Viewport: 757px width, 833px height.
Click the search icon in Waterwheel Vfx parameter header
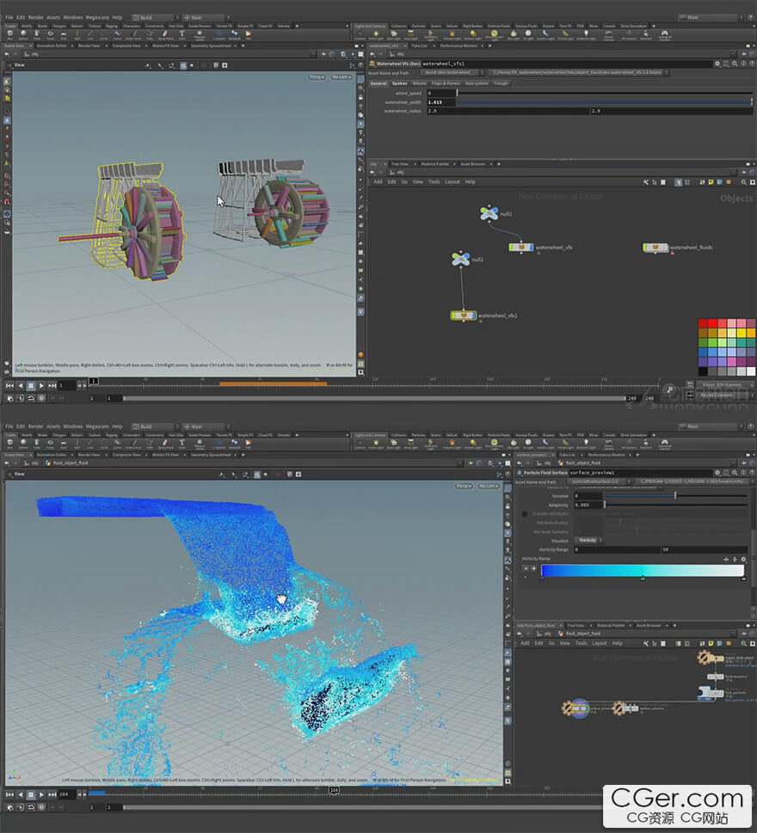735,64
